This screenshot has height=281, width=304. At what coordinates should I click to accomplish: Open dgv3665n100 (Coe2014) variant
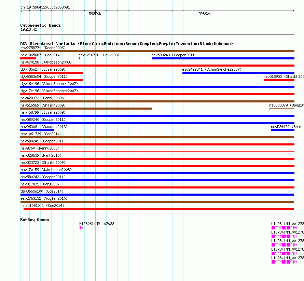tap(42, 191)
